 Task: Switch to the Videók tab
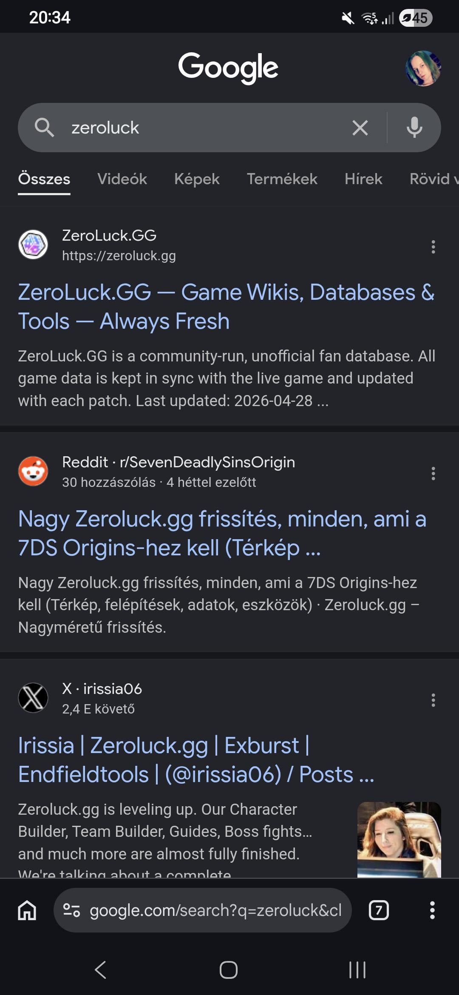(x=122, y=179)
